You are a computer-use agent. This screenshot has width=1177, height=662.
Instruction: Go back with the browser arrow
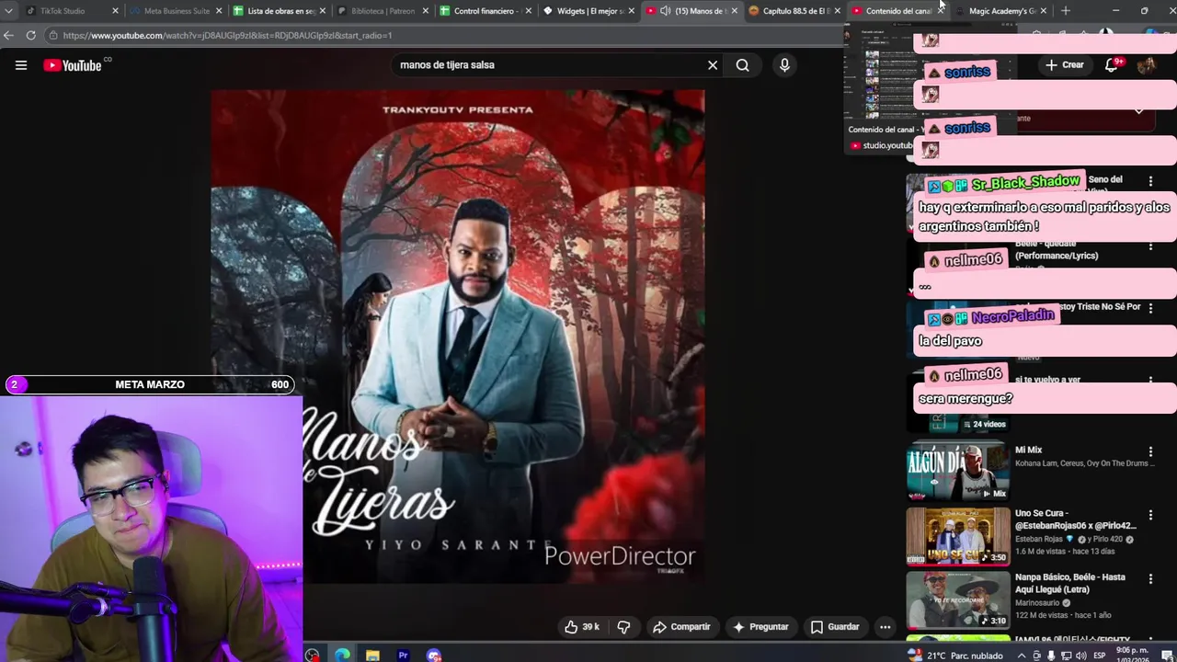coord(8,35)
